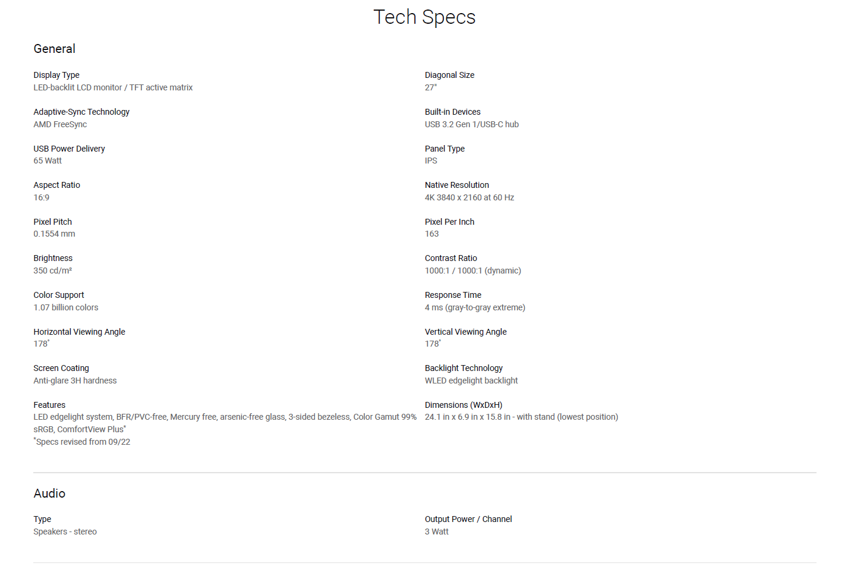Click the 1.07 billion colors value
Image resolution: width=848 pixels, height=566 pixels.
click(x=66, y=307)
